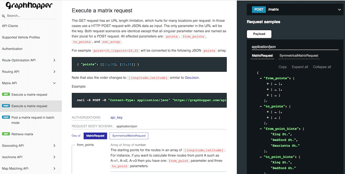Select the MatrixRequest sample tab
Screen dimensions: 345x174
(x=262, y=55)
